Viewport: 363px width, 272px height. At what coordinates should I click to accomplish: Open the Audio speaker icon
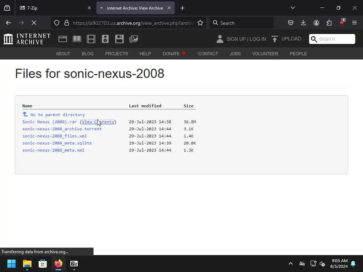point(105,39)
